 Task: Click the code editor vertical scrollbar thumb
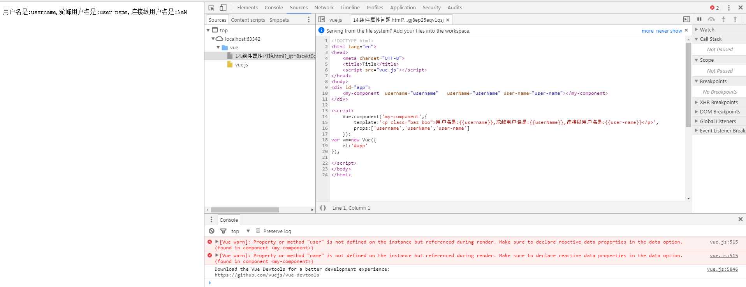[x=688, y=85]
